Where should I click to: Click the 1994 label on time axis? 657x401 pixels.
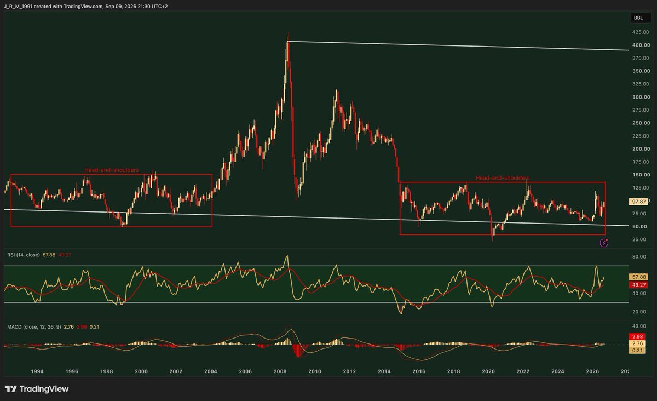pyautogui.click(x=37, y=371)
